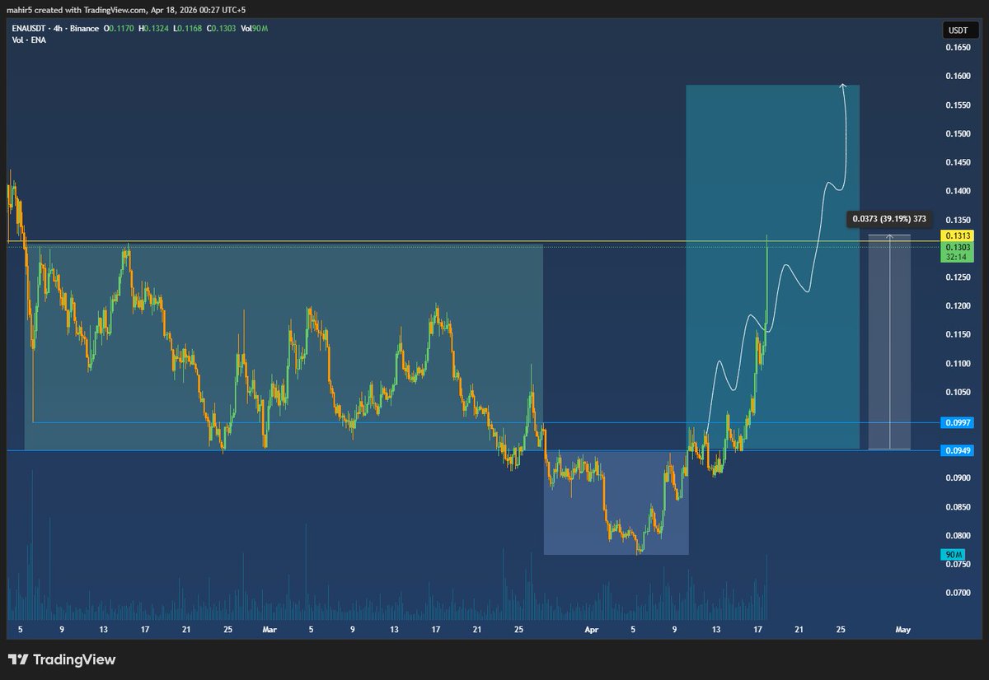Click the 0.0800 price axis tick

(959, 536)
